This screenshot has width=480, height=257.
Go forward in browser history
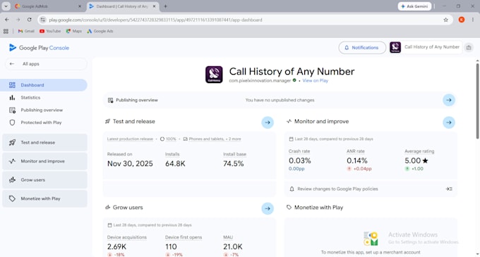pos(18,20)
